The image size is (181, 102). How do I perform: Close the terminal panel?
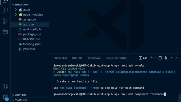pos(176,58)
